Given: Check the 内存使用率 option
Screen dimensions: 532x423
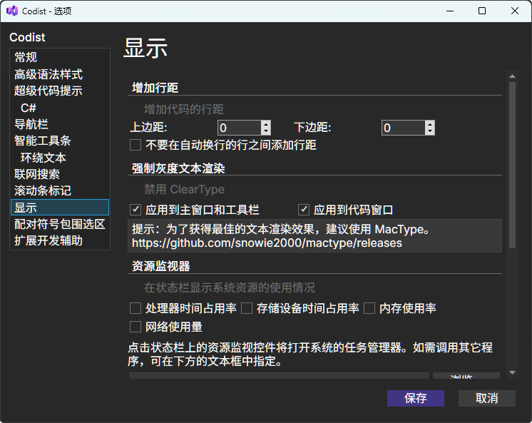Looking at the screenshot, I should pyautogui.click(x=369, y=308).
